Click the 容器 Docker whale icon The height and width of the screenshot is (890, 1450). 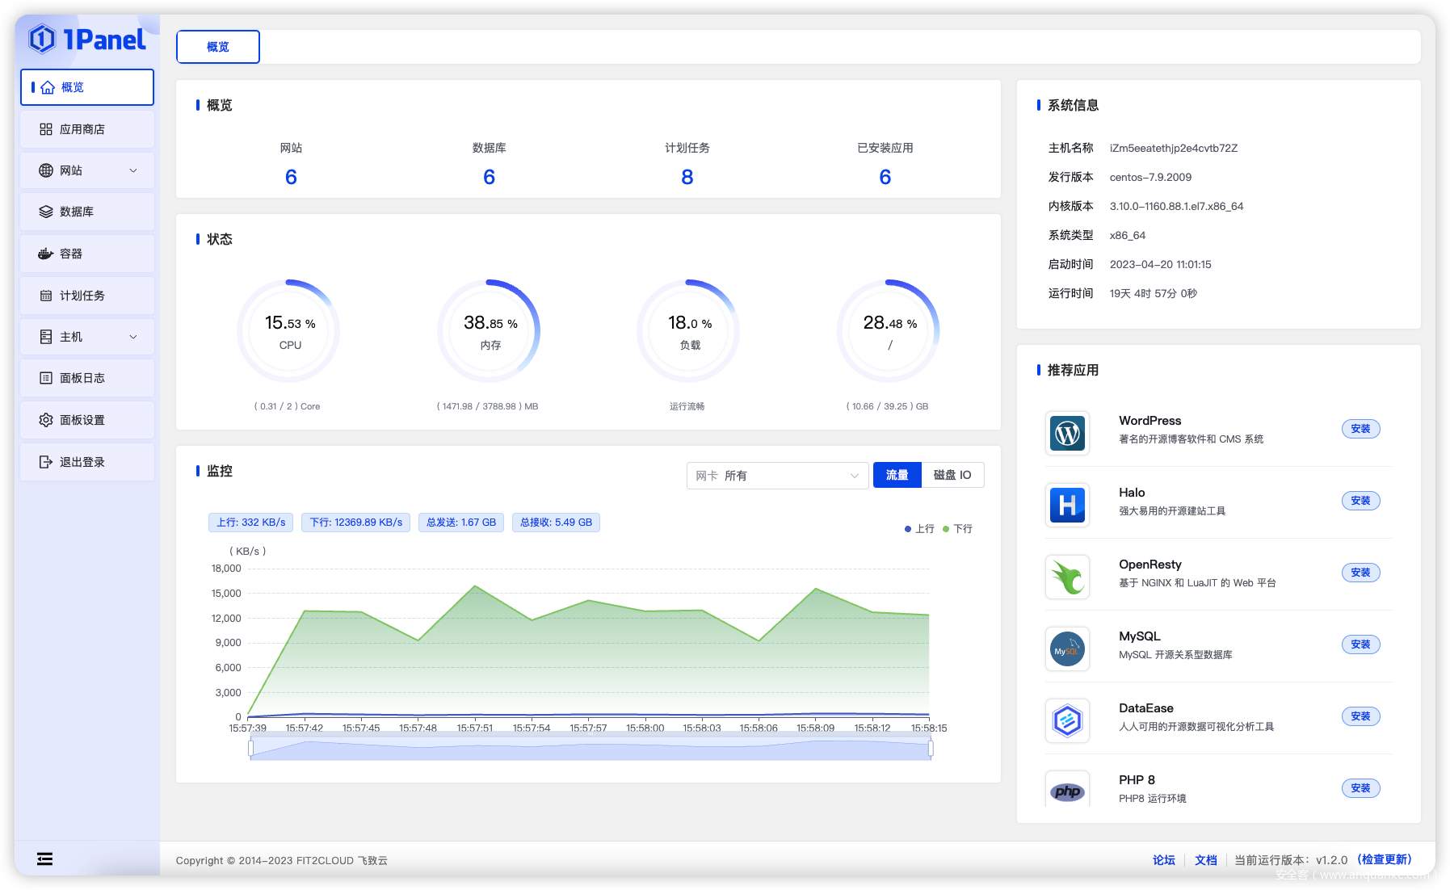tap(46, 254)
